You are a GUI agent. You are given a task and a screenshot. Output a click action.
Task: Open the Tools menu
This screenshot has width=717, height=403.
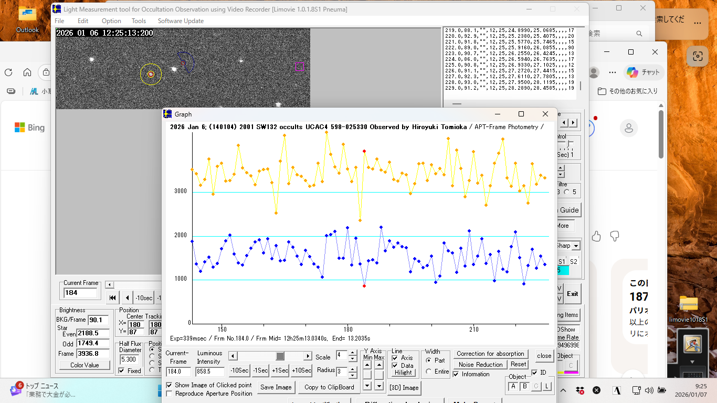coord(139,21)
